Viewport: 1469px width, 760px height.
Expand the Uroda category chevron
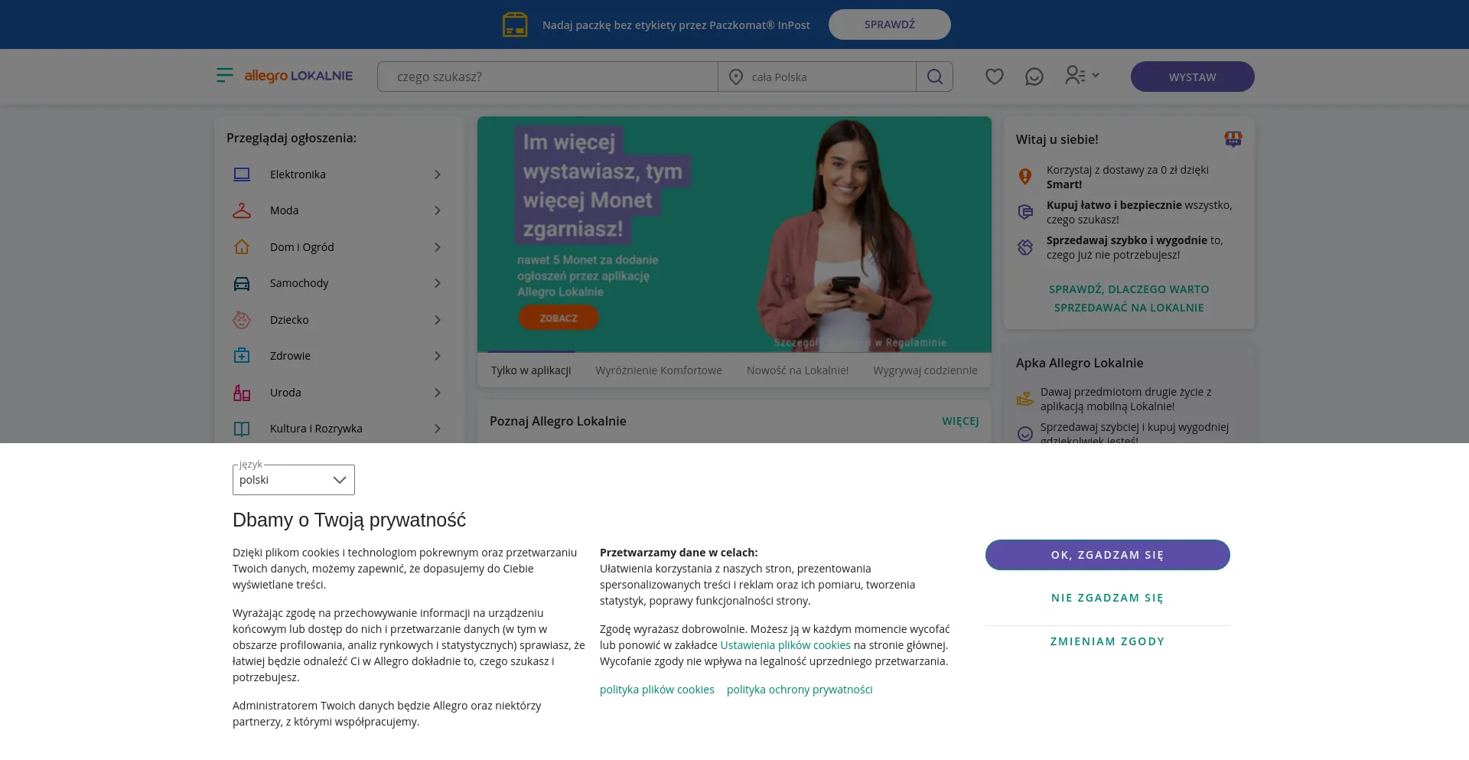click(x=438, y=393)
